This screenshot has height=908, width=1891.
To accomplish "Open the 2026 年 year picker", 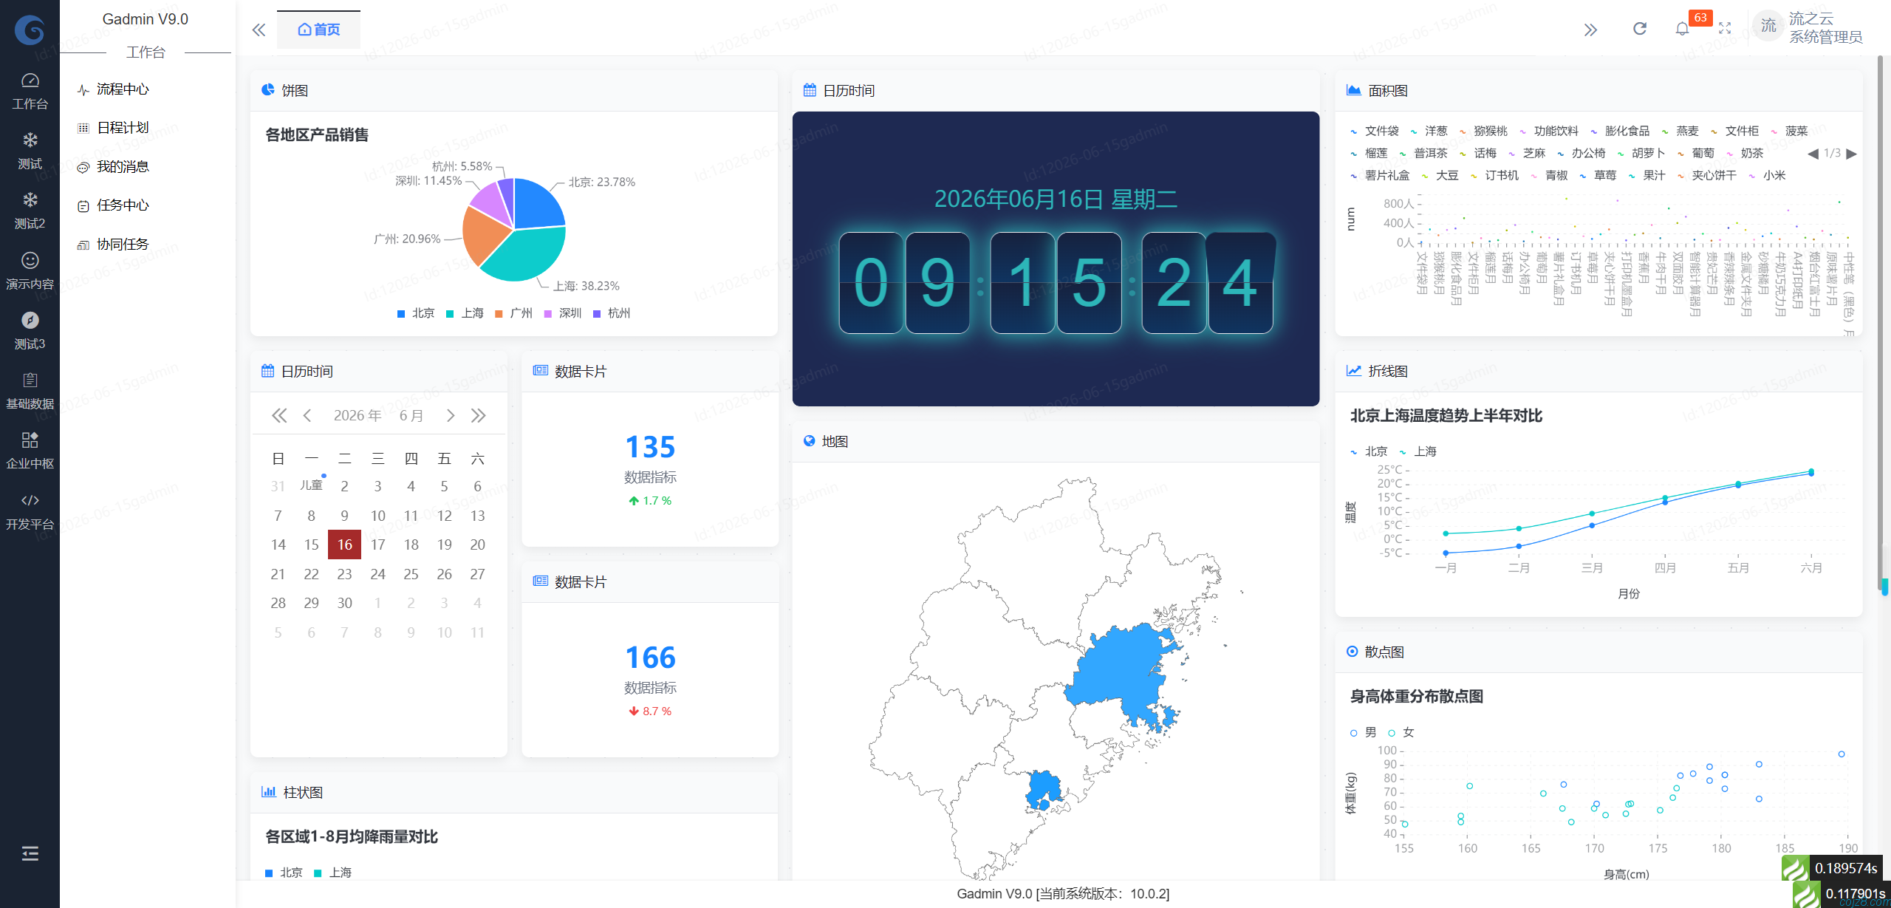I will (358, 416).
